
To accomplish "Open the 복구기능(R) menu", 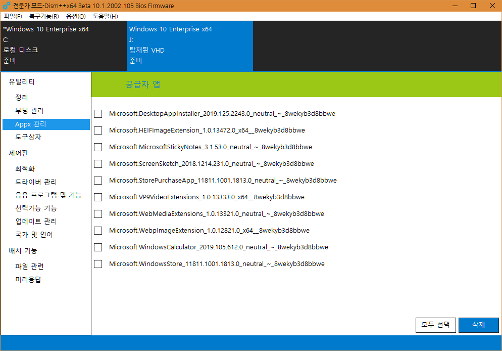I will [44, 16].
